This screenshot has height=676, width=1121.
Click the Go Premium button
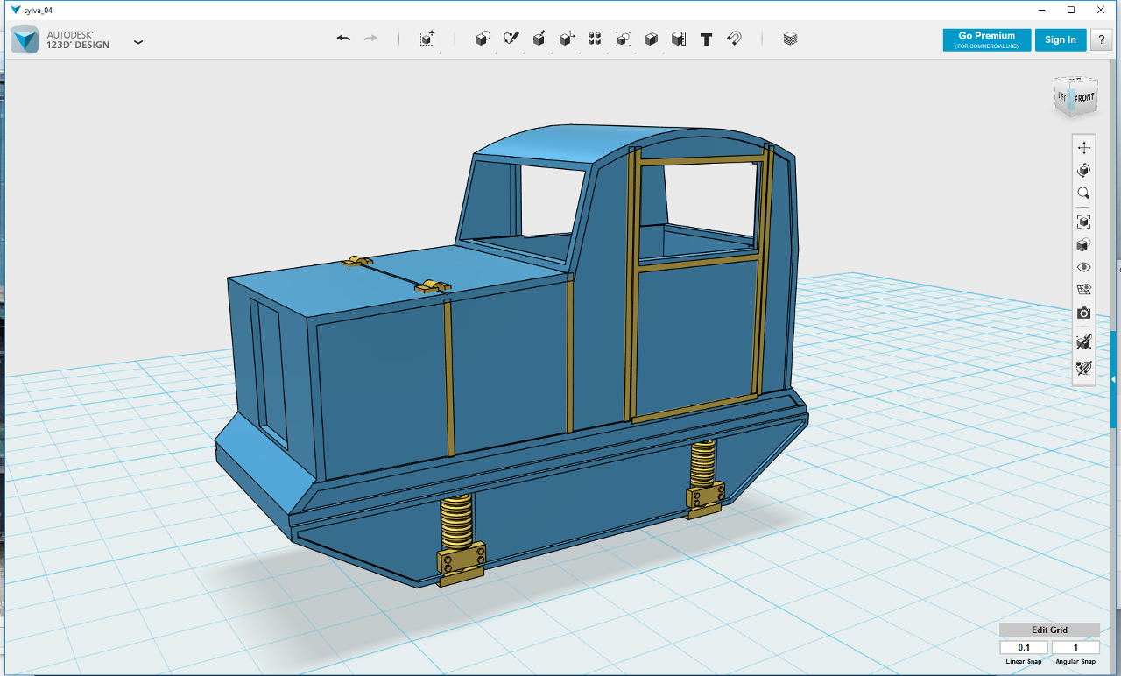[x=987, y=40]
